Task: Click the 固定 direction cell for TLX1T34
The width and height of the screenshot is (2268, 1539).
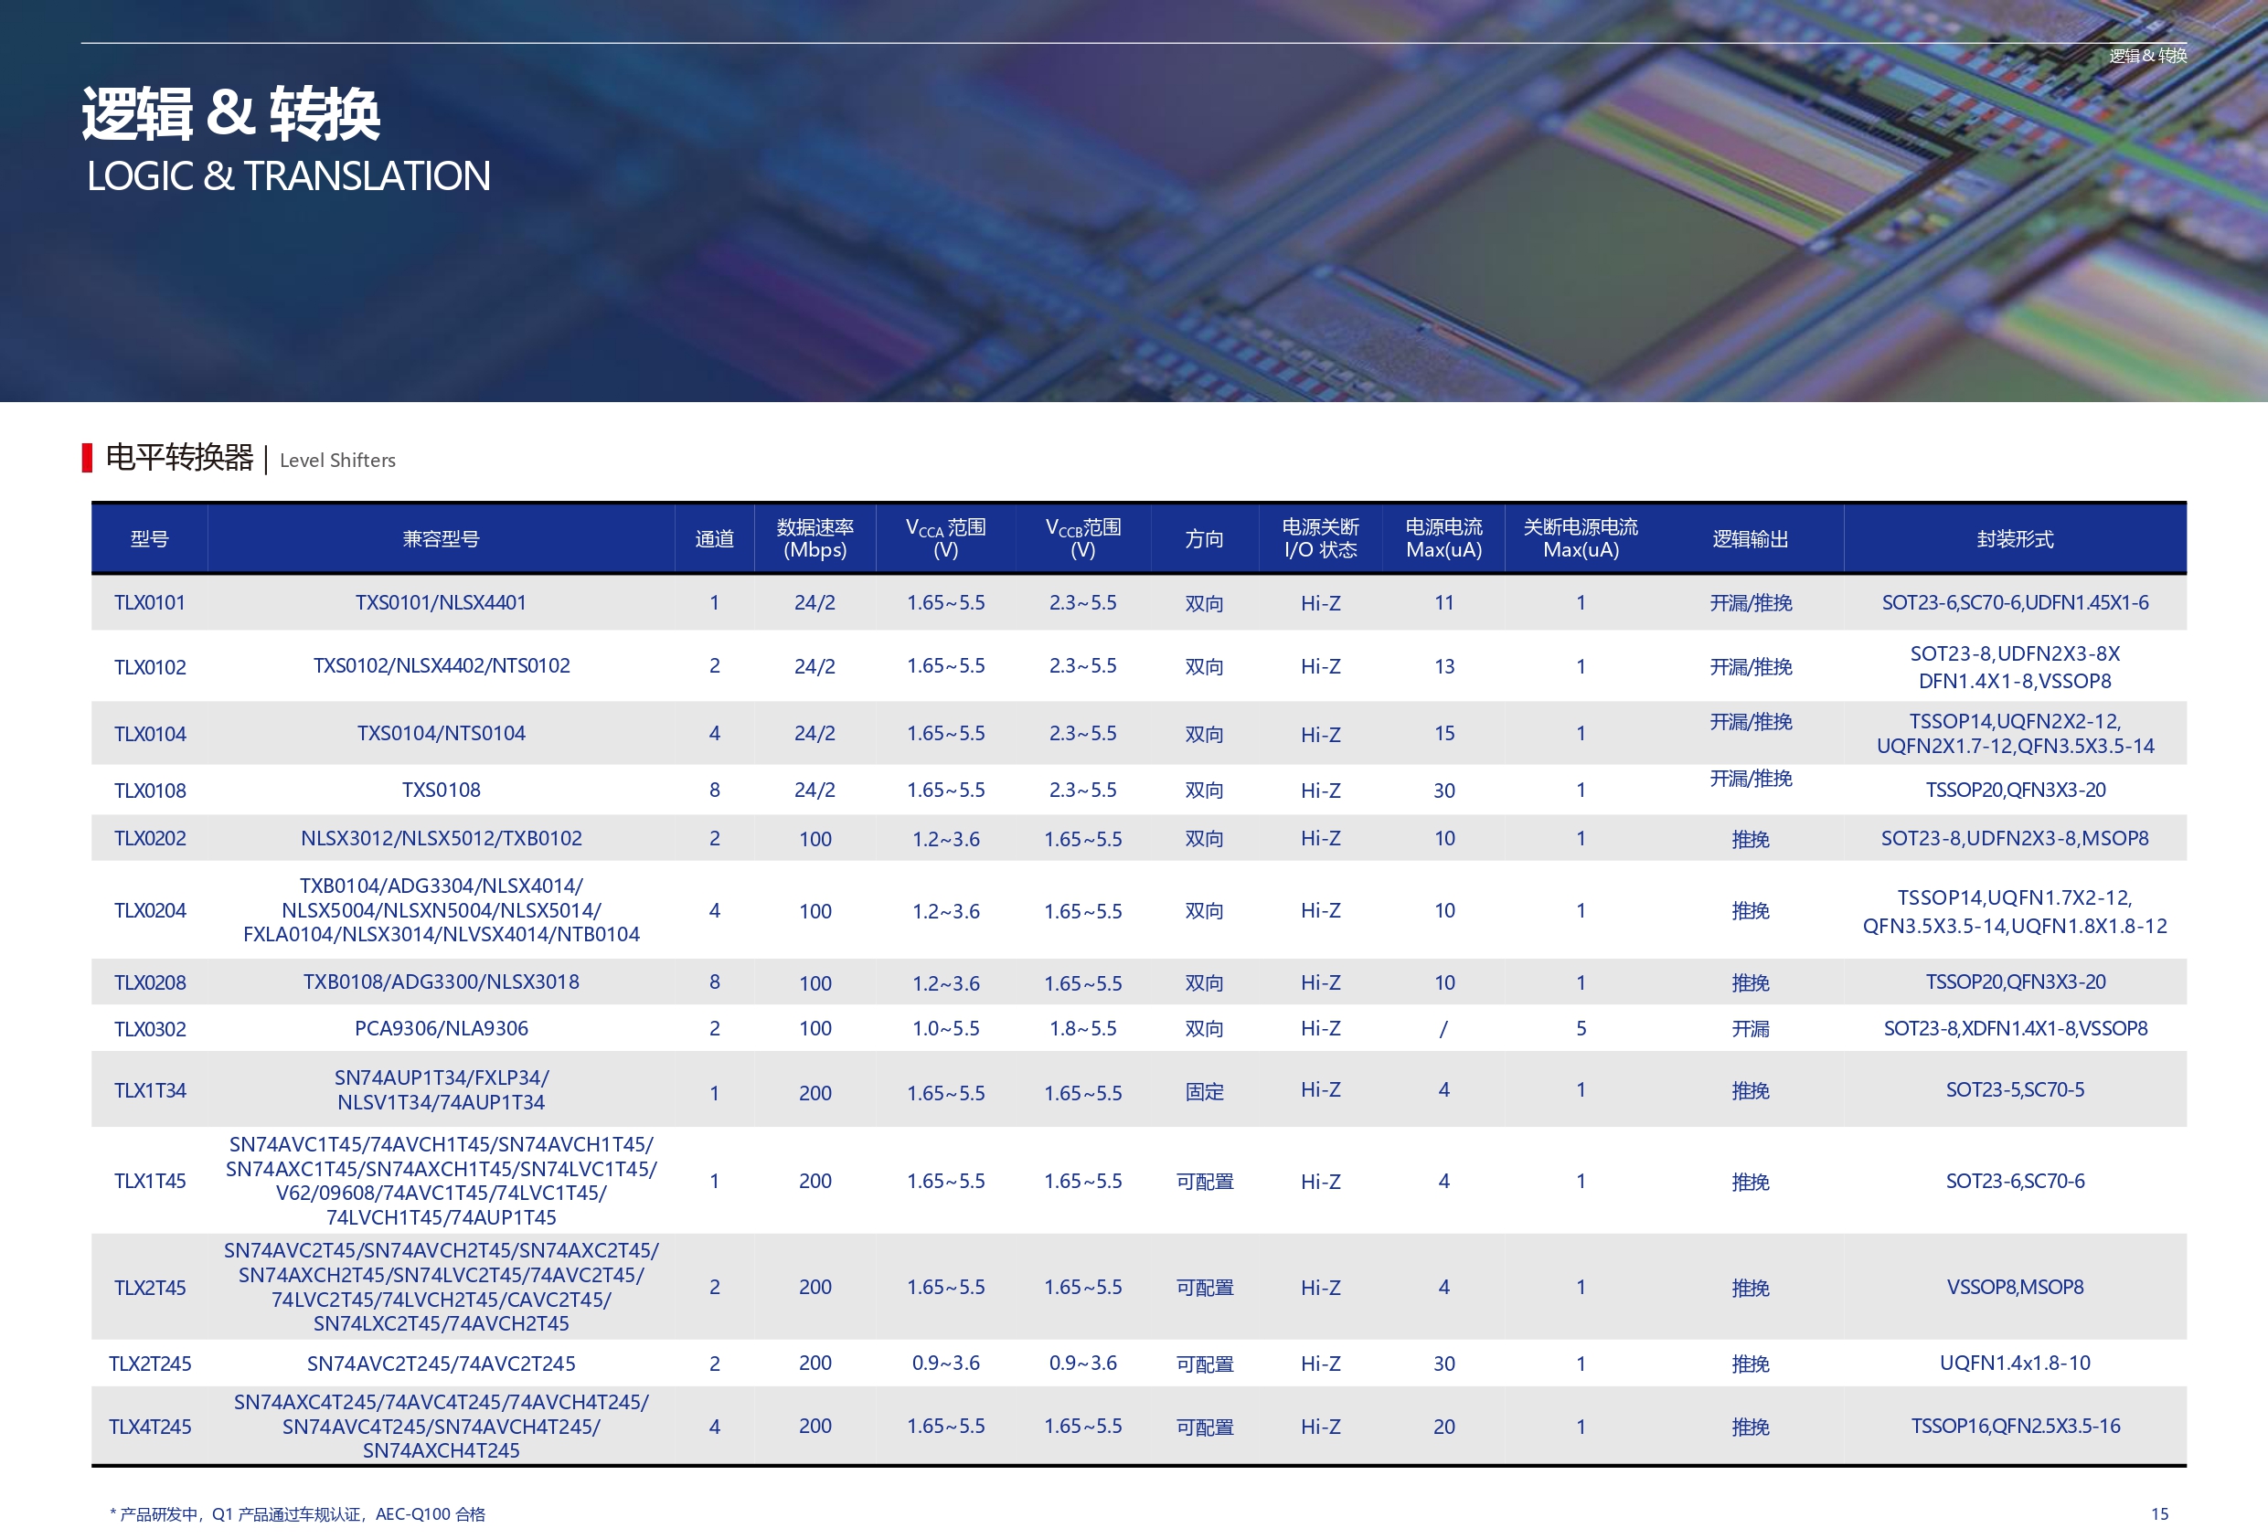Action: (x=1203, y=1092)
